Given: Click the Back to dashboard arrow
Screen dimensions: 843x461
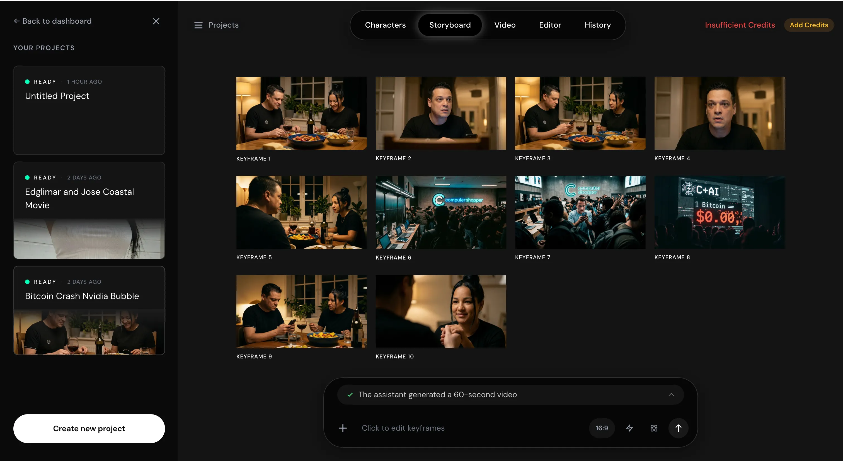Looking at the screenshot, I should (17, 21).
